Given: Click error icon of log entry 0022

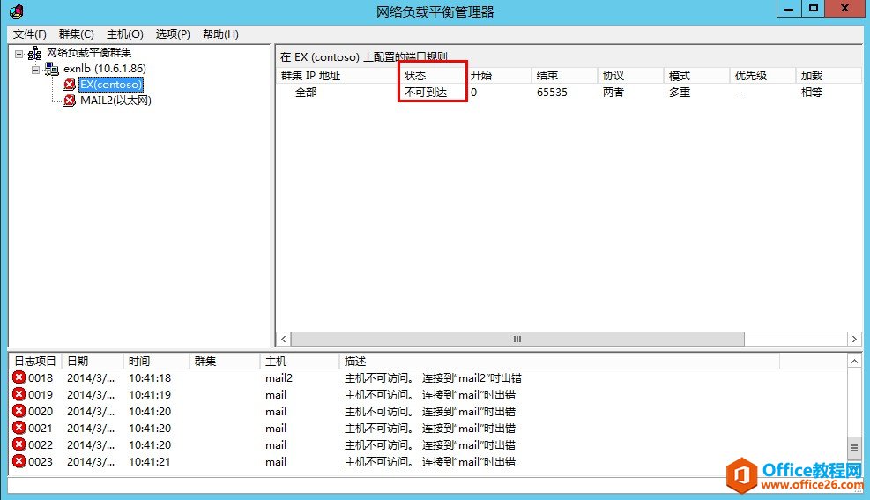Looking at the screenshot, I should (19, 444).
